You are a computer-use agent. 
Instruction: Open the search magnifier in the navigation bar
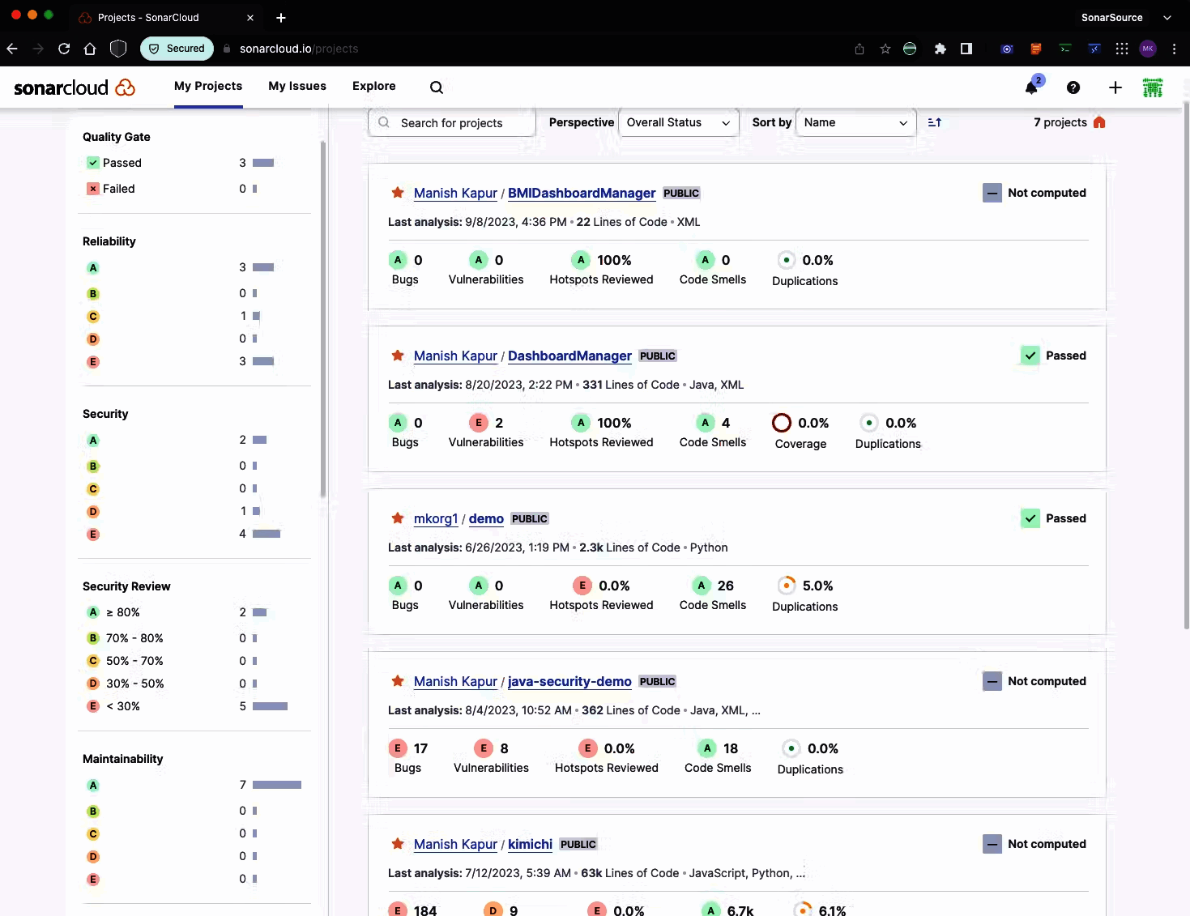[437, 87]
